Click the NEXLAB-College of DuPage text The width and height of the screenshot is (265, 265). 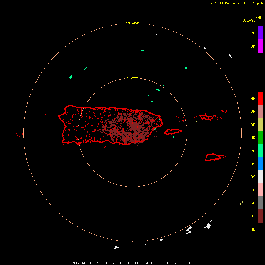click(x=235, y=3)
